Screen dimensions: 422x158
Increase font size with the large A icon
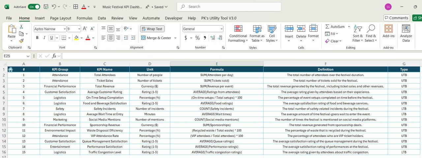click(85, 29)
